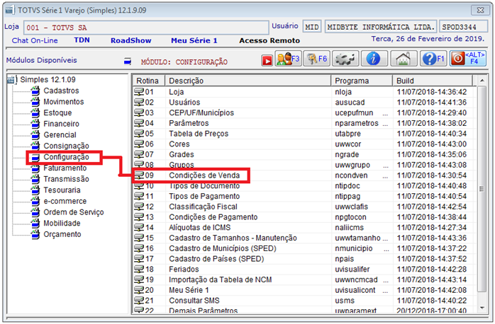
Task: Click the Mobilidade module icon
Action: (35, 223)
